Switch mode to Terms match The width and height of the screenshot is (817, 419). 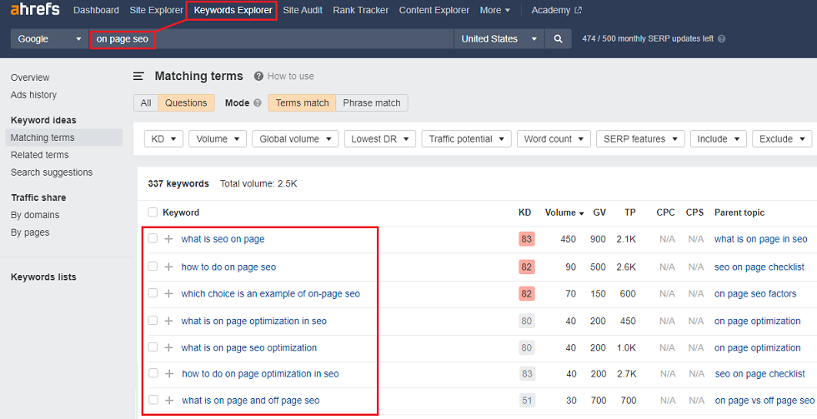click(x=302, y=103)
